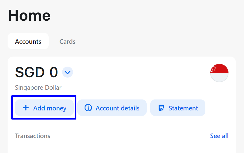Click the plus icon beside Add money

(x=26, y=108)
